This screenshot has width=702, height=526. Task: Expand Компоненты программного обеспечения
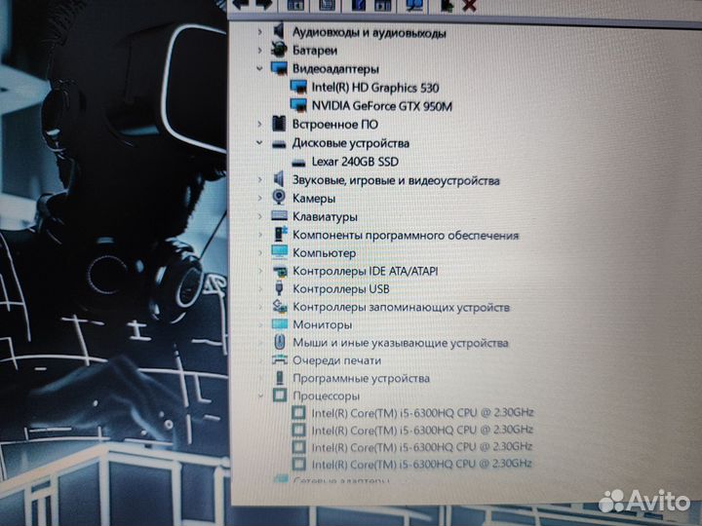[x=260, y=235]
